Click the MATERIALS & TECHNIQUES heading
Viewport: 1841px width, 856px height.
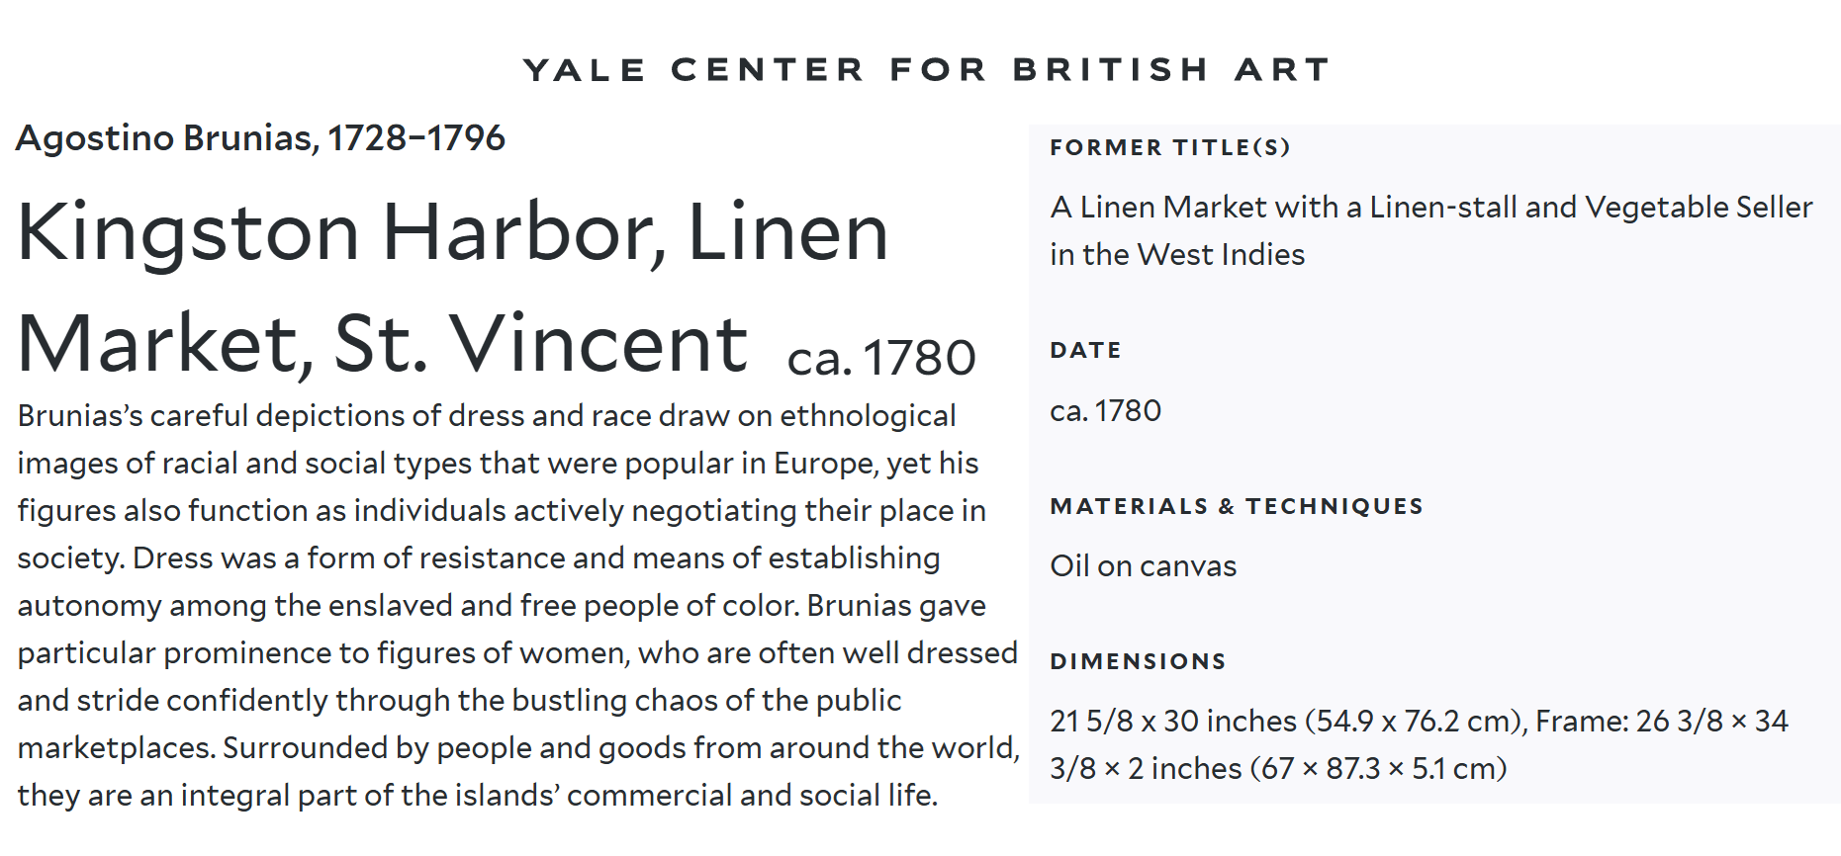[1236, 507]
